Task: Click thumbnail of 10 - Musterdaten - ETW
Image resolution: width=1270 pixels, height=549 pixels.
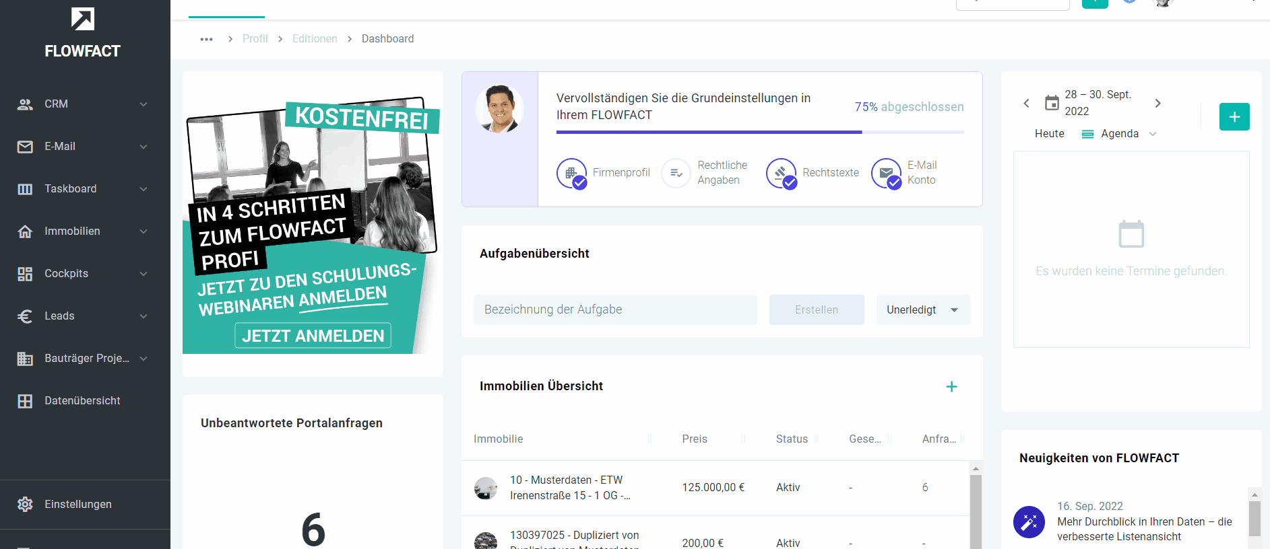Action: 485,488
